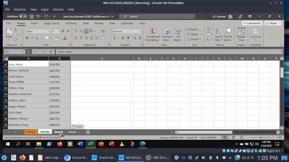Open Word from VM taskbar
Screen dimensions: 289x162
point(80,144)
